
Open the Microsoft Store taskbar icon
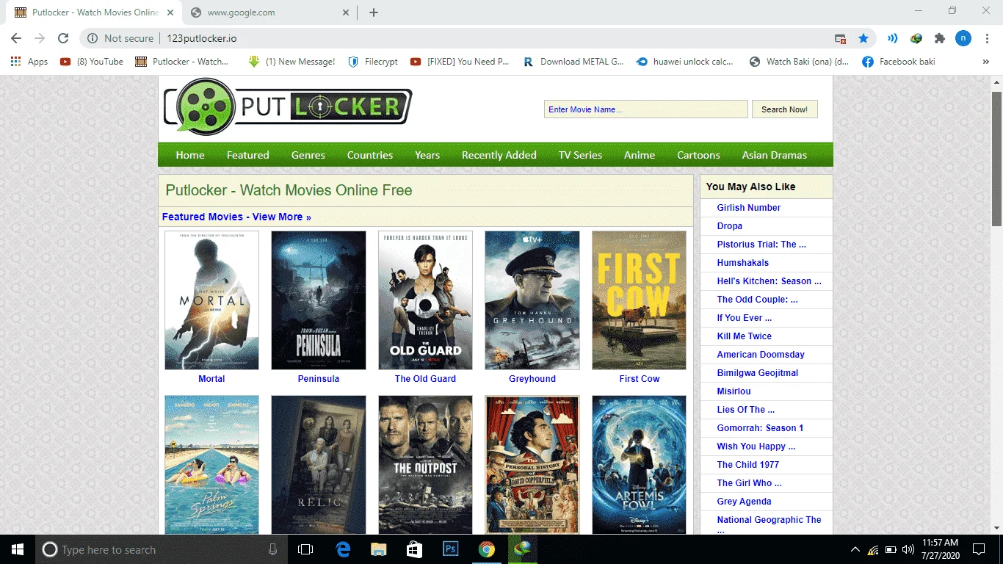[x=414, y=549]
